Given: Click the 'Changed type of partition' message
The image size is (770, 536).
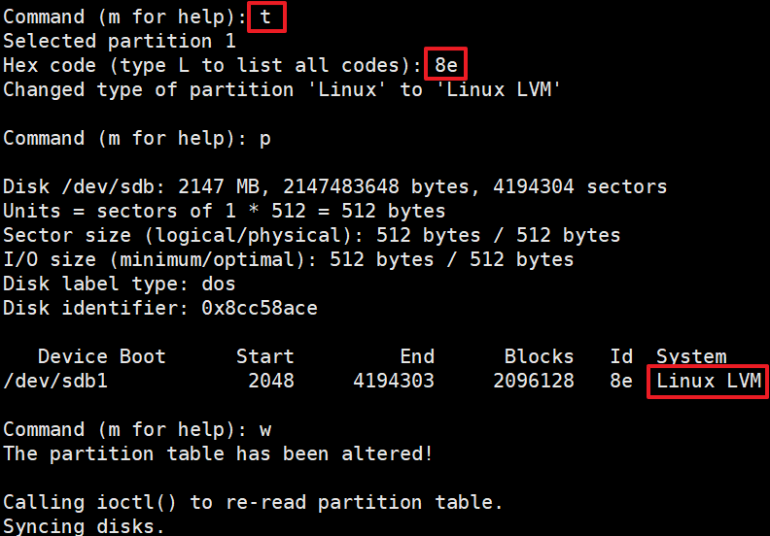Looking at the screenshot, I should pyautogui.click(x=281, y=89).
